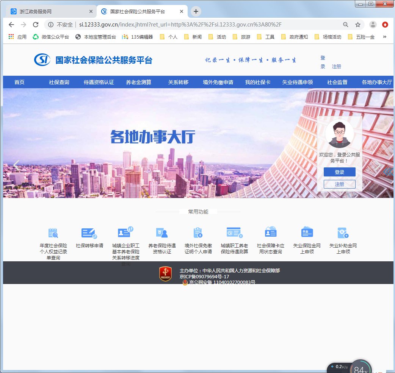Open the 社保转移申请 icon
This screenshot has width=395, height=373.
pyautogui.click(x=89, y=233)
